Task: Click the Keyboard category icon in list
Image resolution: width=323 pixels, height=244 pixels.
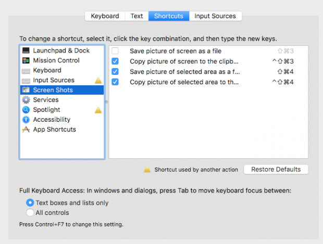Action: coord(26,71)
